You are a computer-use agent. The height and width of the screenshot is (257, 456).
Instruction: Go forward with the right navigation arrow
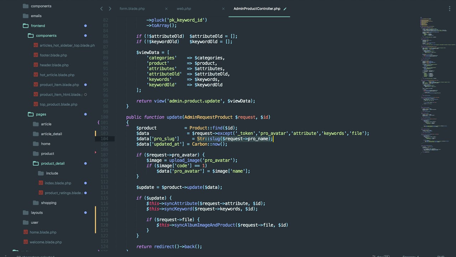coord(110,9)
